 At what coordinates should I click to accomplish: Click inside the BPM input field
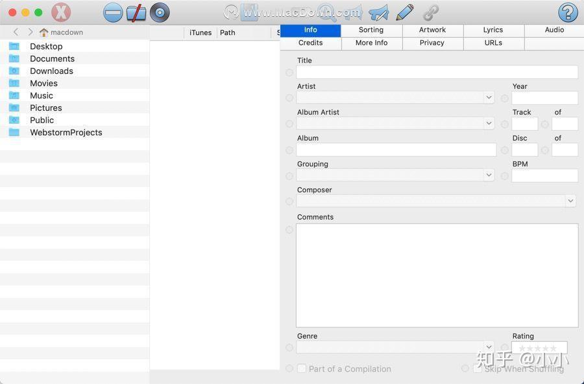(x=545, y=175)
